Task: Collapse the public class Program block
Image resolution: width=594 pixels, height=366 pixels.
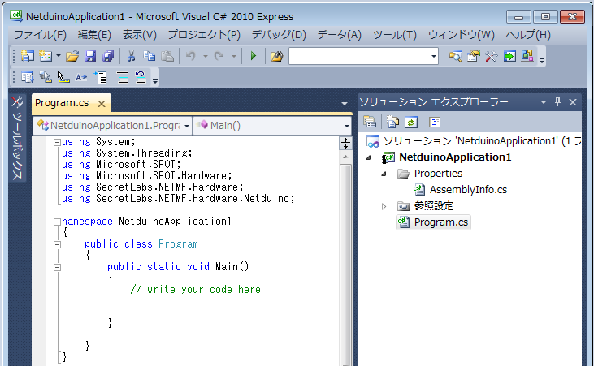Action: click(57, 244)
